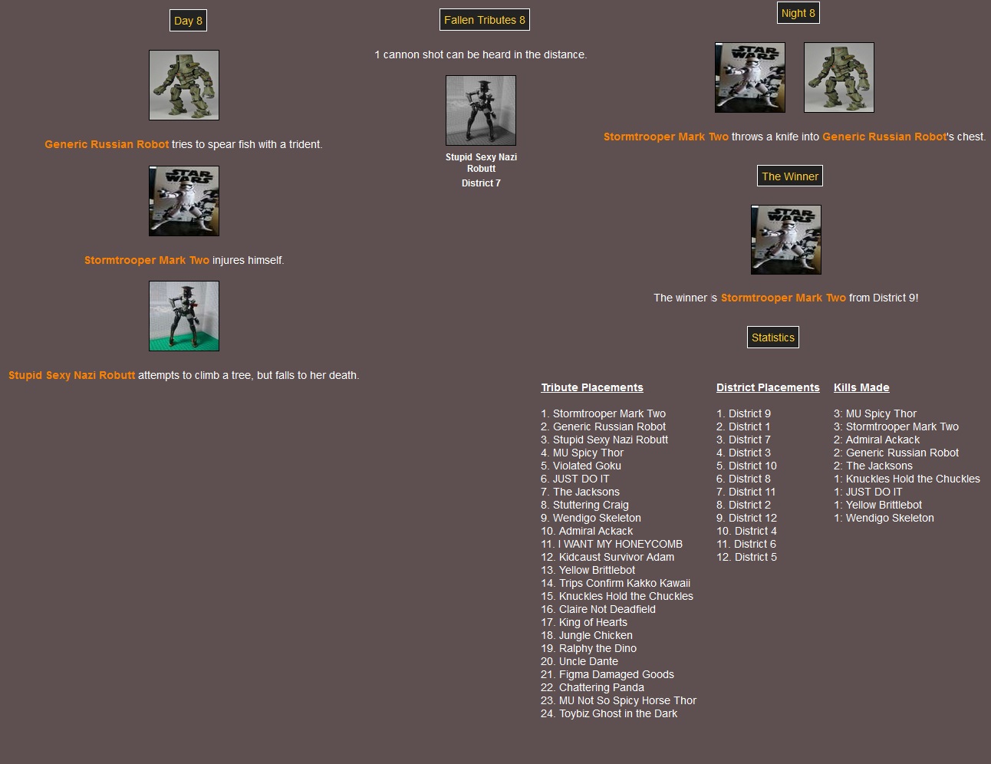Click 'Stupid Sexy Nazi Robutt' caption under fallen portrait
Screen dimensions: 991x764
click(481, 163)
